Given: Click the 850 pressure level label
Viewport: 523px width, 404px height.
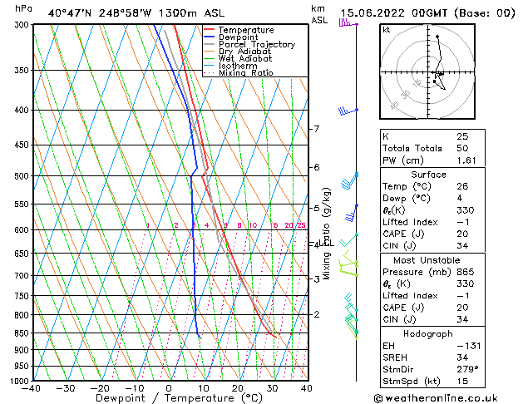Looking at the screenshot, I should click(x=23, y=333).
